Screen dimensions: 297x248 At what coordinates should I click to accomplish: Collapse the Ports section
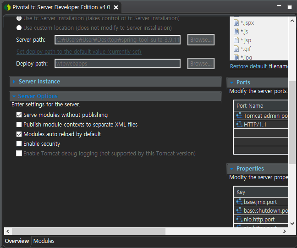click(231, 83)
